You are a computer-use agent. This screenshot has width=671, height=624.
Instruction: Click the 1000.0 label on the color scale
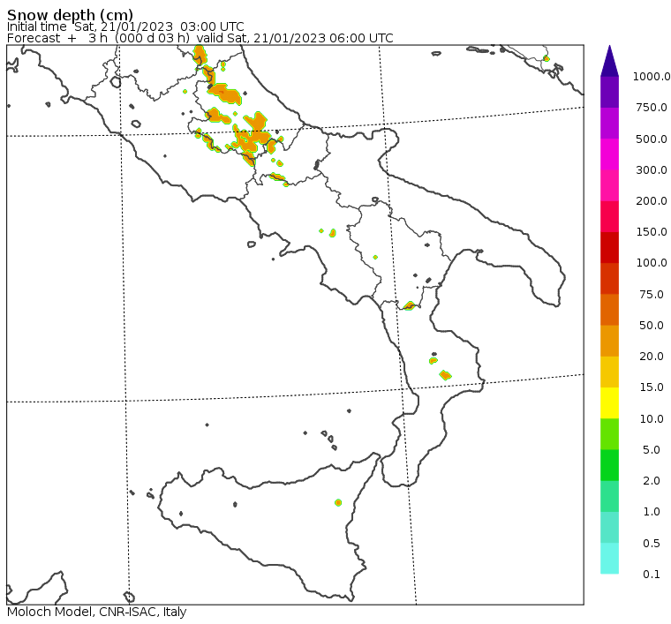(652, 77)
